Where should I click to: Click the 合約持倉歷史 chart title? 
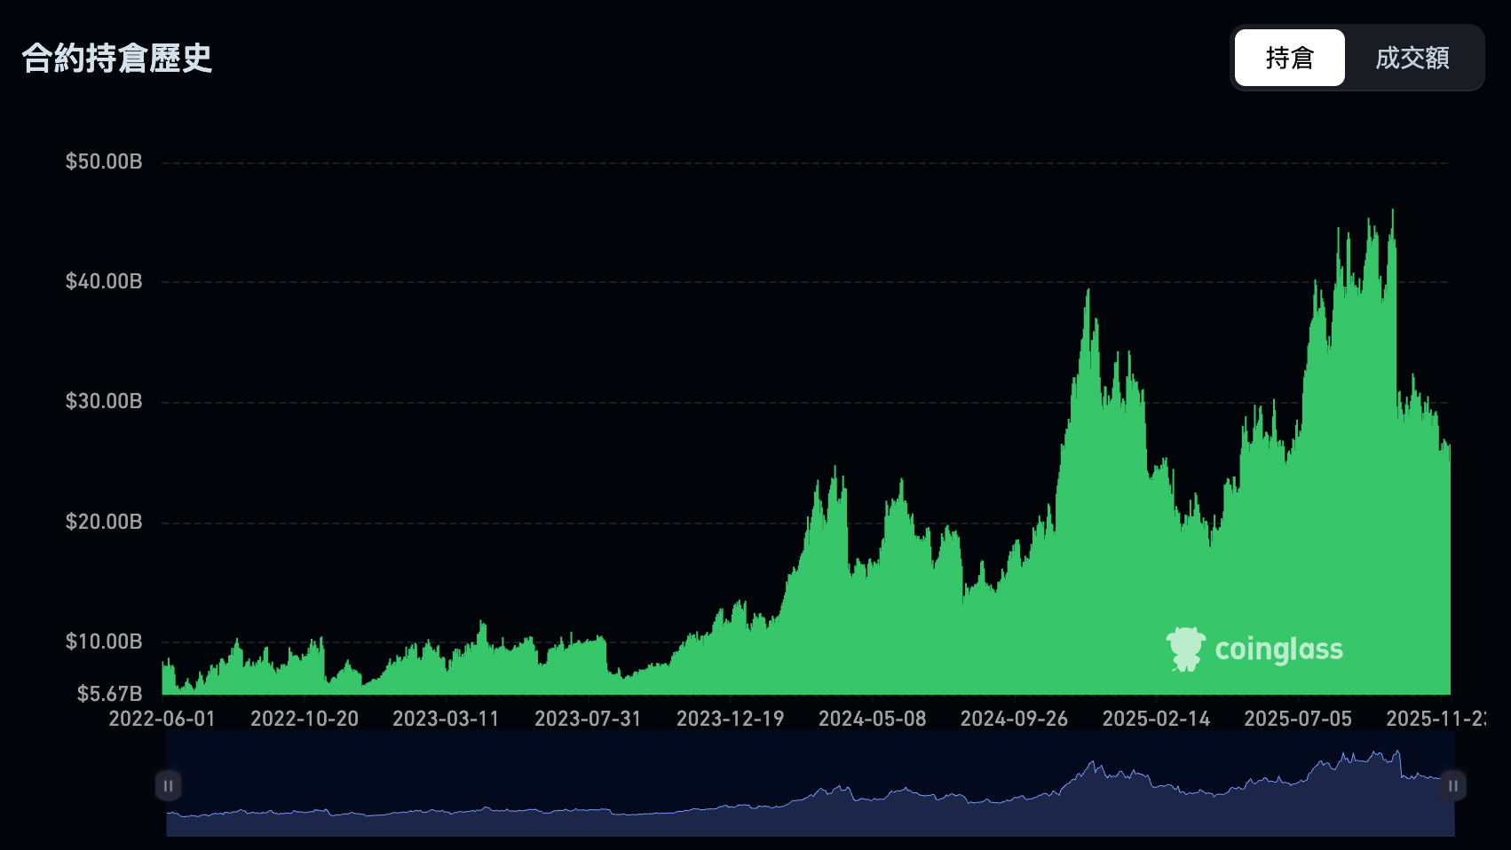click(x=117, y=58)
